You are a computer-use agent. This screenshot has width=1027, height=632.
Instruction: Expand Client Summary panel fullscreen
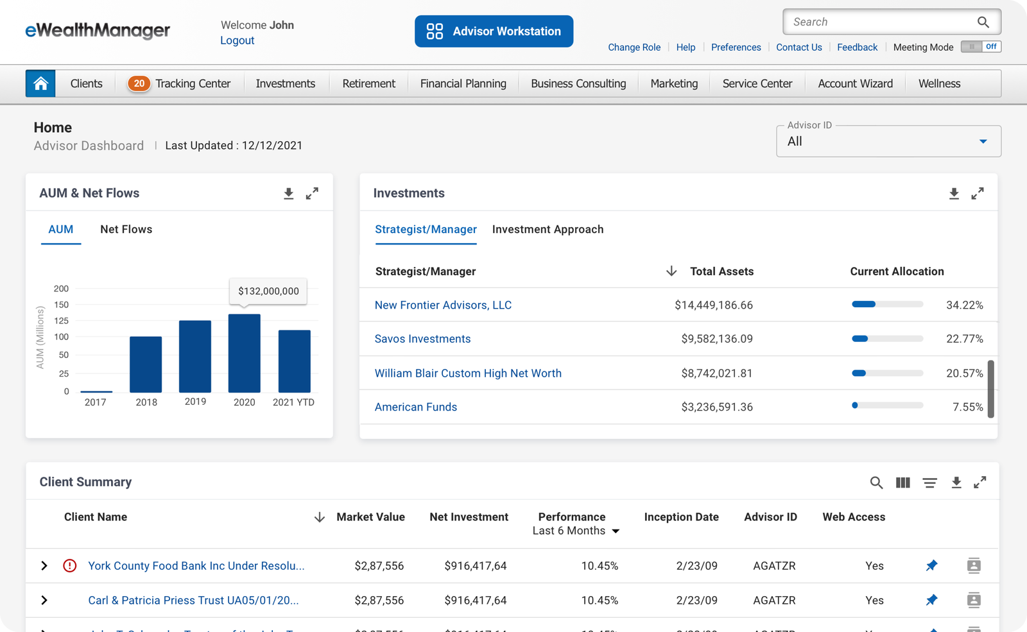[980, 483]
